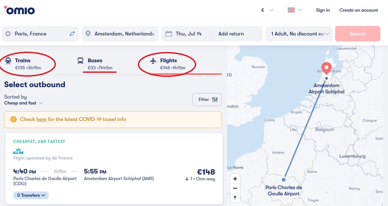Click the KLM airline logo
This screenshot has width=388, height=206.
click(18, 152)
